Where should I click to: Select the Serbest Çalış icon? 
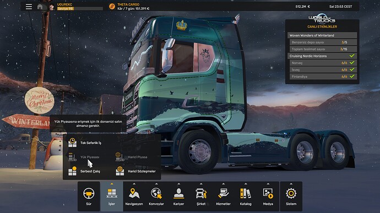72,171
